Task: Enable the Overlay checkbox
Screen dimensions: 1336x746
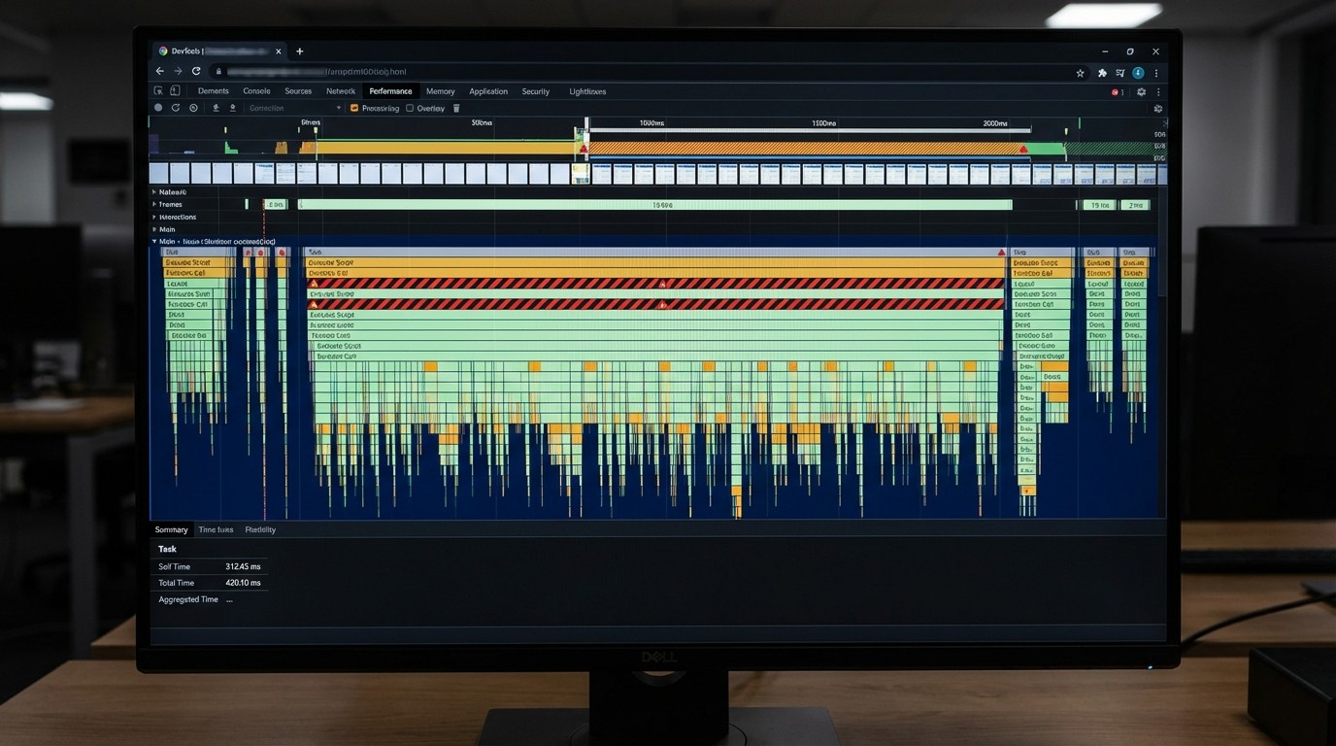Action: [x=410, y=108]
